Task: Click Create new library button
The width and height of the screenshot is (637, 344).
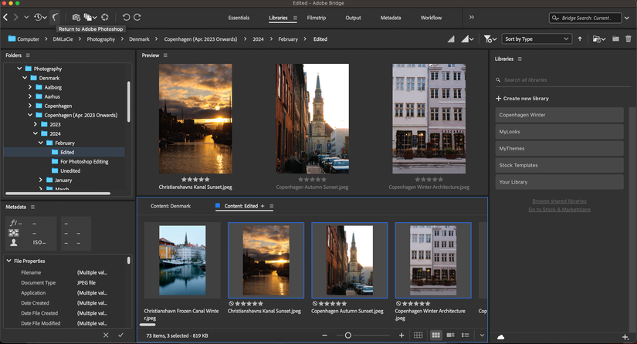Action: tap(523, 99)
